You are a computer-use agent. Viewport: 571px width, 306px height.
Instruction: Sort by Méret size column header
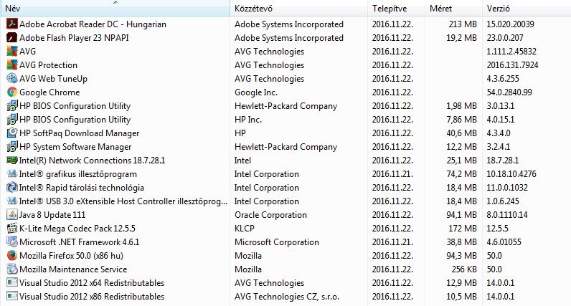tap(440, 9)
